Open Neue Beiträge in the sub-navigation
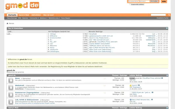Screen dimensions: 175x109 click(x=12, y=18)
